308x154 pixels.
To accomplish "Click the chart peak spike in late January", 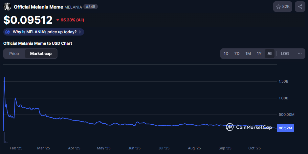I will coord(4,77).
